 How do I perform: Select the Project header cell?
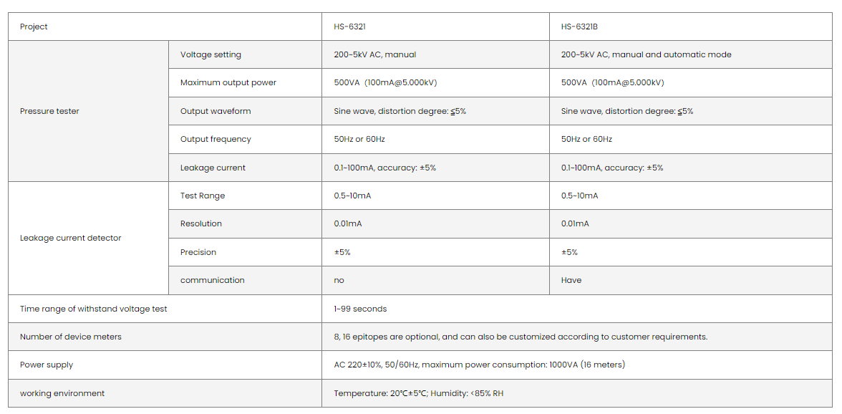pyautogui.click(x=34, y=27)
